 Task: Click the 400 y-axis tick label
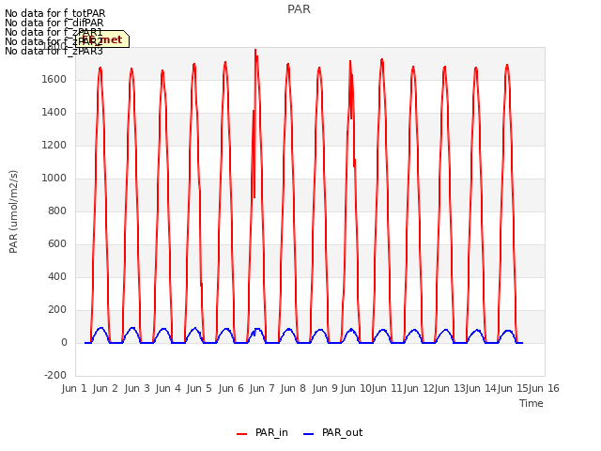tap(57, 276)
